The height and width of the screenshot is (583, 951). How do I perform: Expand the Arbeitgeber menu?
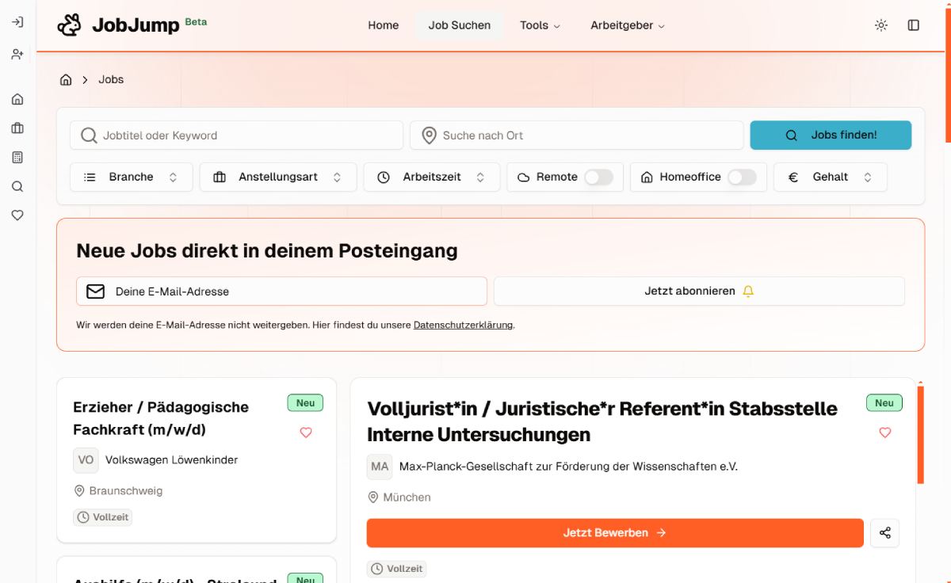click(628, 25)
